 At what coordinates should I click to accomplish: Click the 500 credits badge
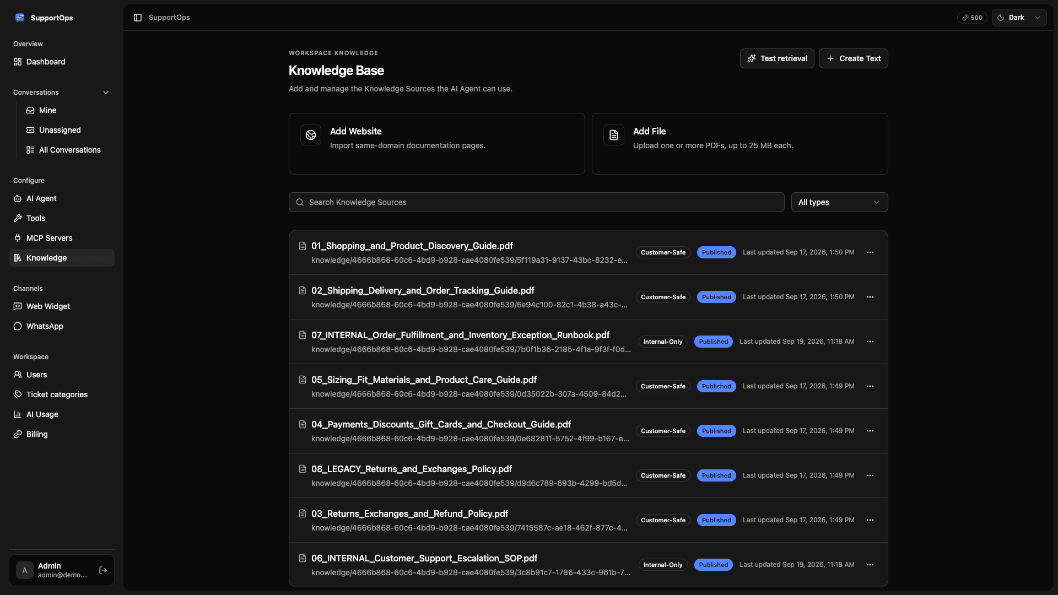[x=972, y=18]
